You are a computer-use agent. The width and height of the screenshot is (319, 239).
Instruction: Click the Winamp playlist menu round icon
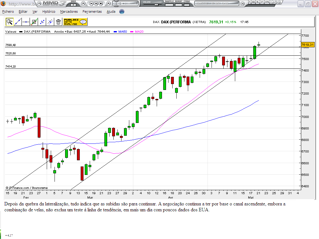click(242, 3)
